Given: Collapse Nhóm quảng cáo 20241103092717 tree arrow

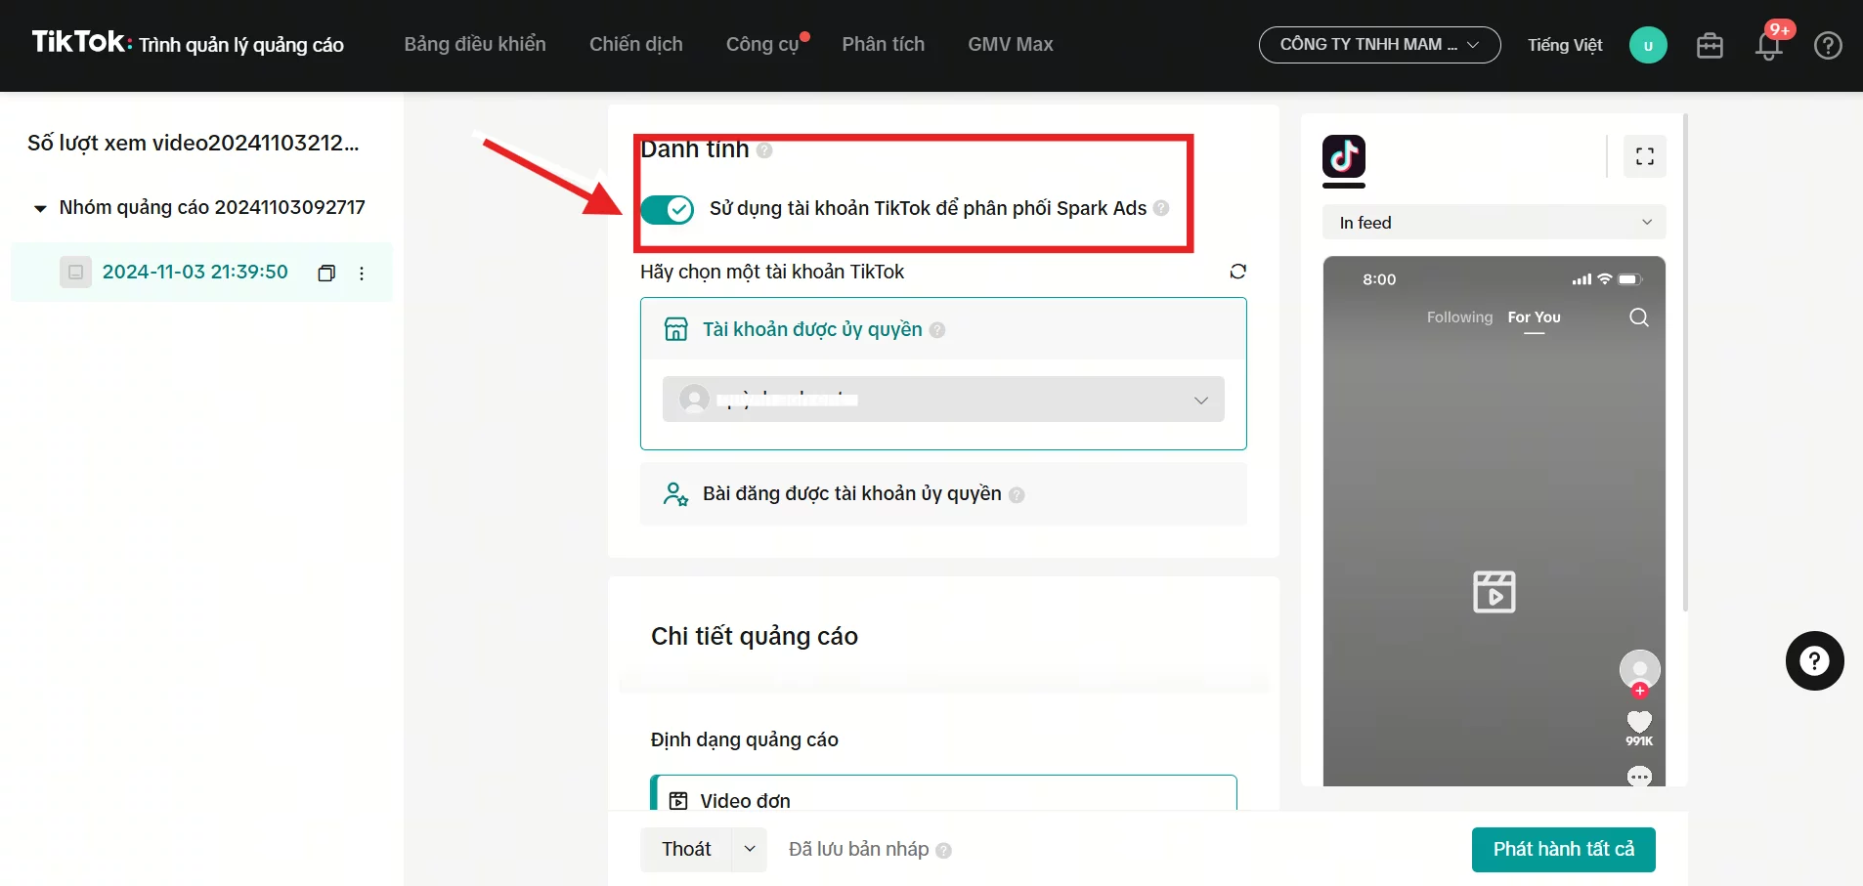Looking at the screenshot, I should [40, 208].
